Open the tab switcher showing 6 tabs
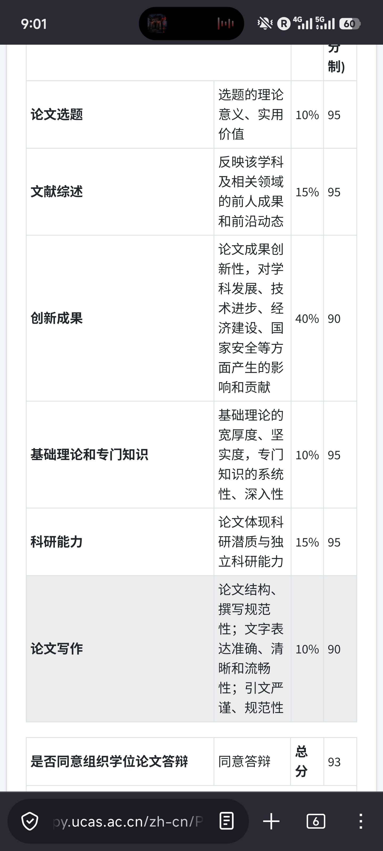383x851 pixels. 316,821
